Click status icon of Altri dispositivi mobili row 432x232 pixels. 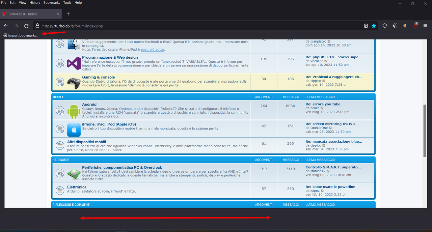coord(60,145)
